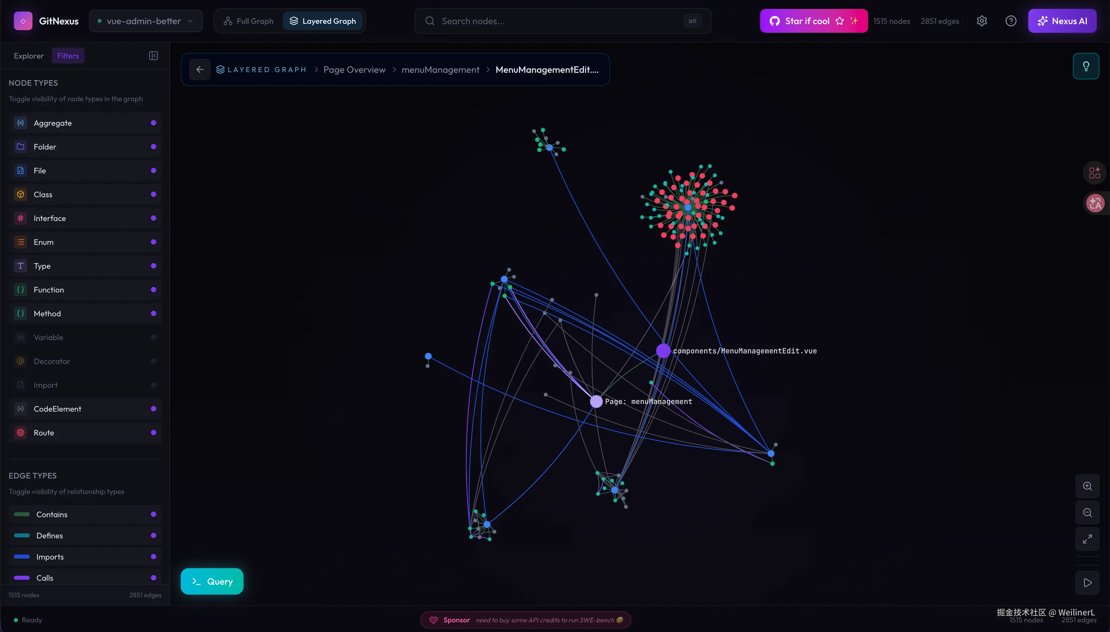Toggle Folder node visibility

tap(153, 147)
